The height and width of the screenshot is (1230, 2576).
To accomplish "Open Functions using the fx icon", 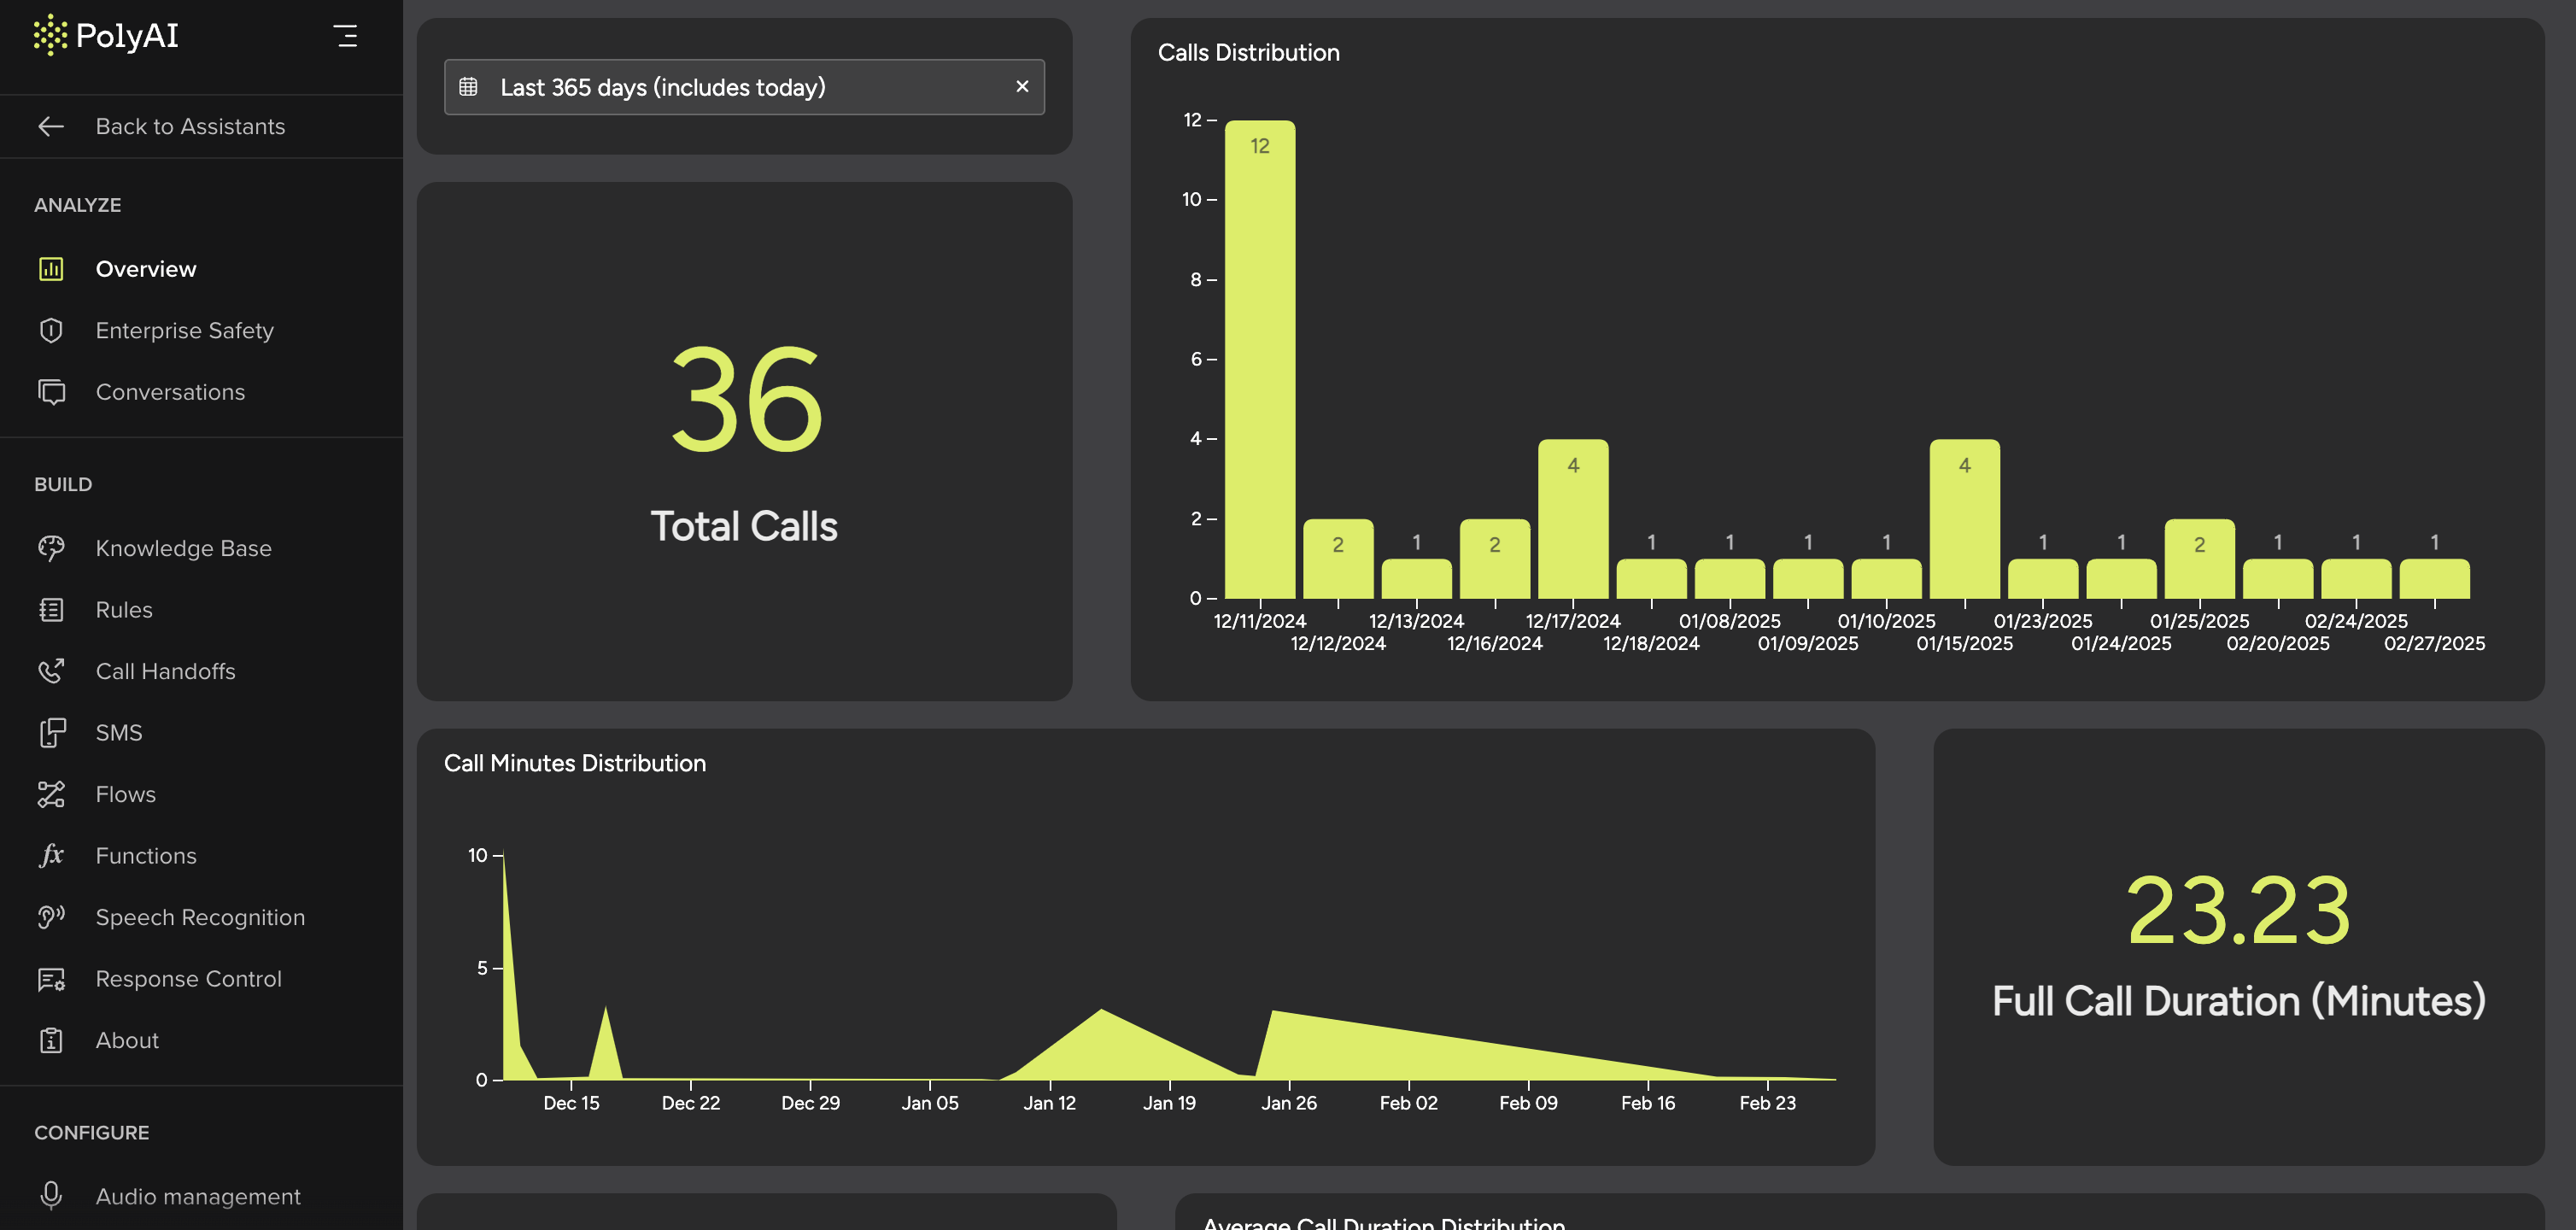I will (51, 856).
